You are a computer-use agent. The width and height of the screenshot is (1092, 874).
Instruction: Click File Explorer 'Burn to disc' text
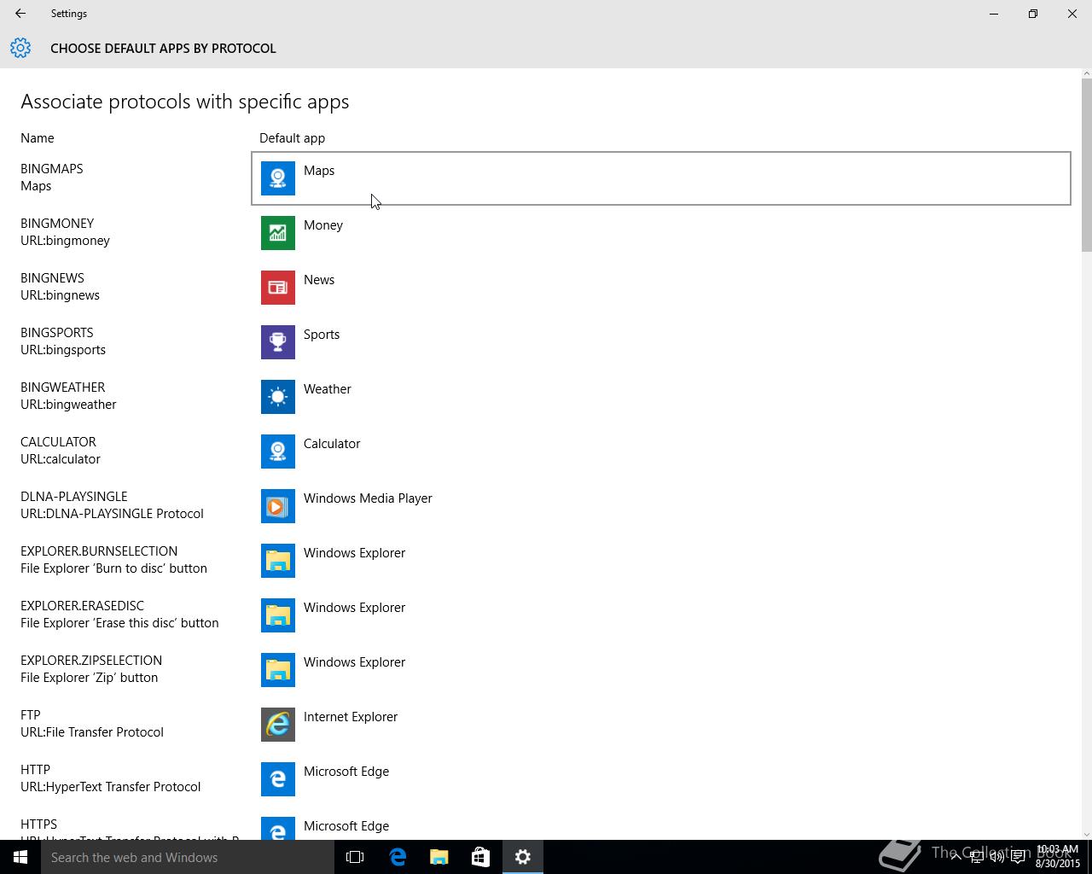(x=114, y=568)
